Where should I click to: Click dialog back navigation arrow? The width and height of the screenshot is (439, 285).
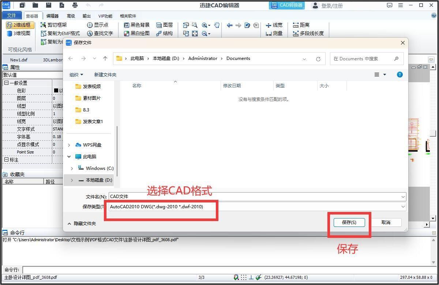(x=71, y=58)
